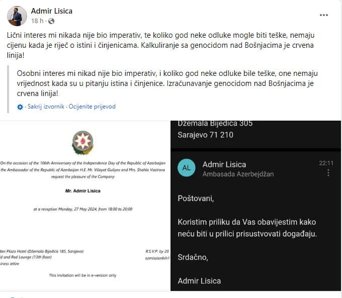Click Ambasada Azerbejdžan recipient label
Viewport: 342px width, 298px height.
[238, 174]
